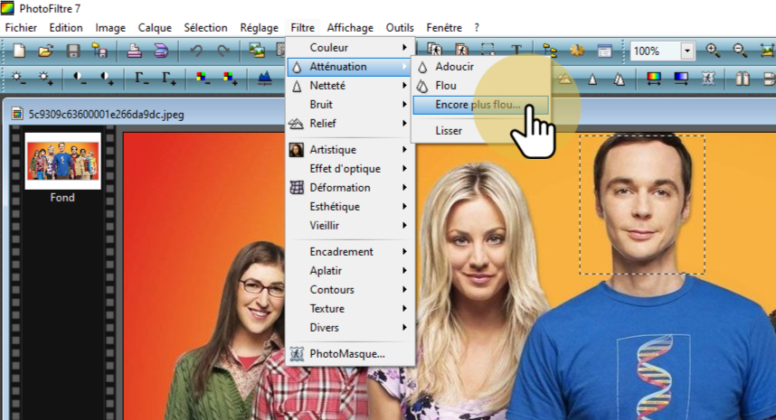Expand the Netteté submenu
Image resolution: width=776 pixels, height=420 pixels.
350,86
